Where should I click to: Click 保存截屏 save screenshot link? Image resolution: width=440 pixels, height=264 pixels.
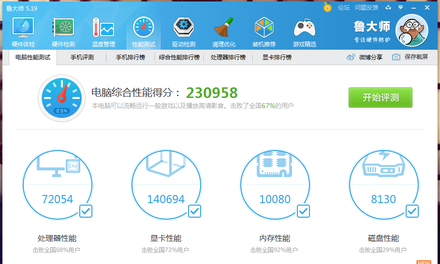(x=416, y=57)
